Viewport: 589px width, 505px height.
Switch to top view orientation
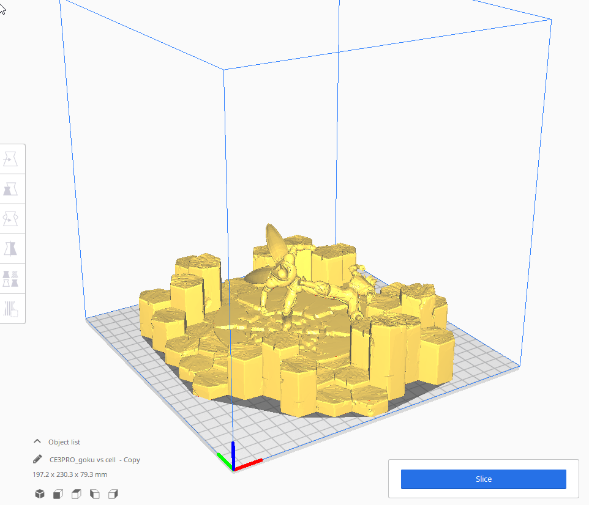pyautogui.click(x=77, y=493)
